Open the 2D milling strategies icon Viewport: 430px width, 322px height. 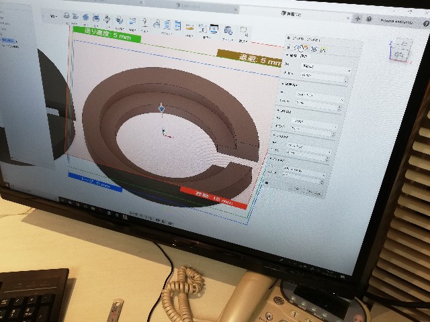click(85, 17)
